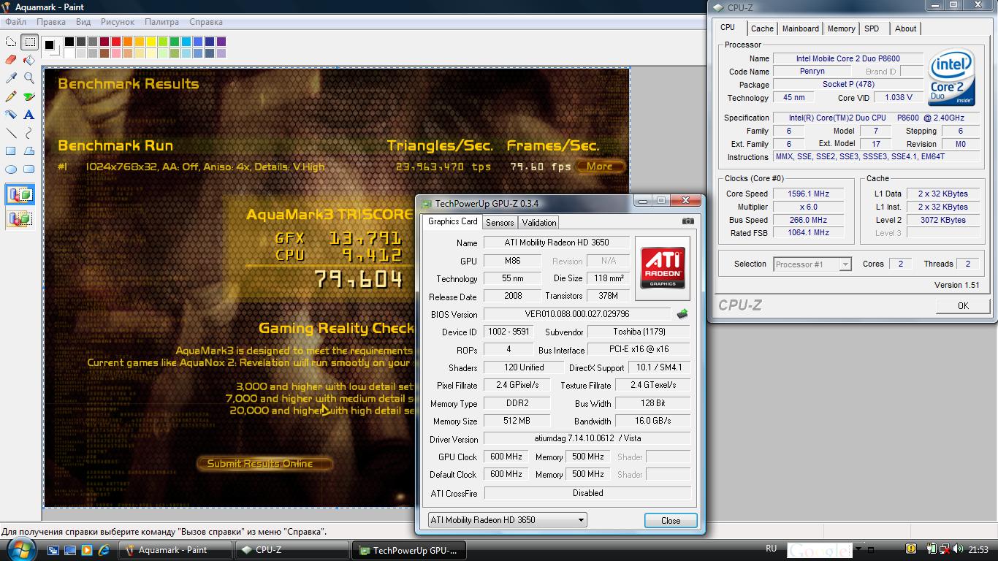This screenshot has height=561, width=998.
Task: Select the Ellipse shape tool
Action: coord(11,169)
